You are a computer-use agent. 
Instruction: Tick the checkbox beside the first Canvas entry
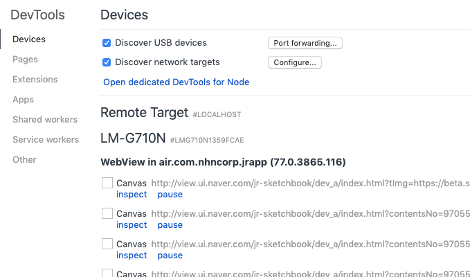(x=107, y=184)
